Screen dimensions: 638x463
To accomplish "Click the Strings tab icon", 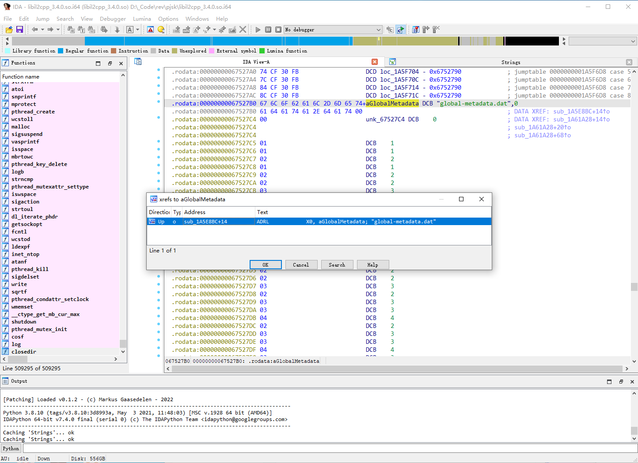I will click(392, 62).
